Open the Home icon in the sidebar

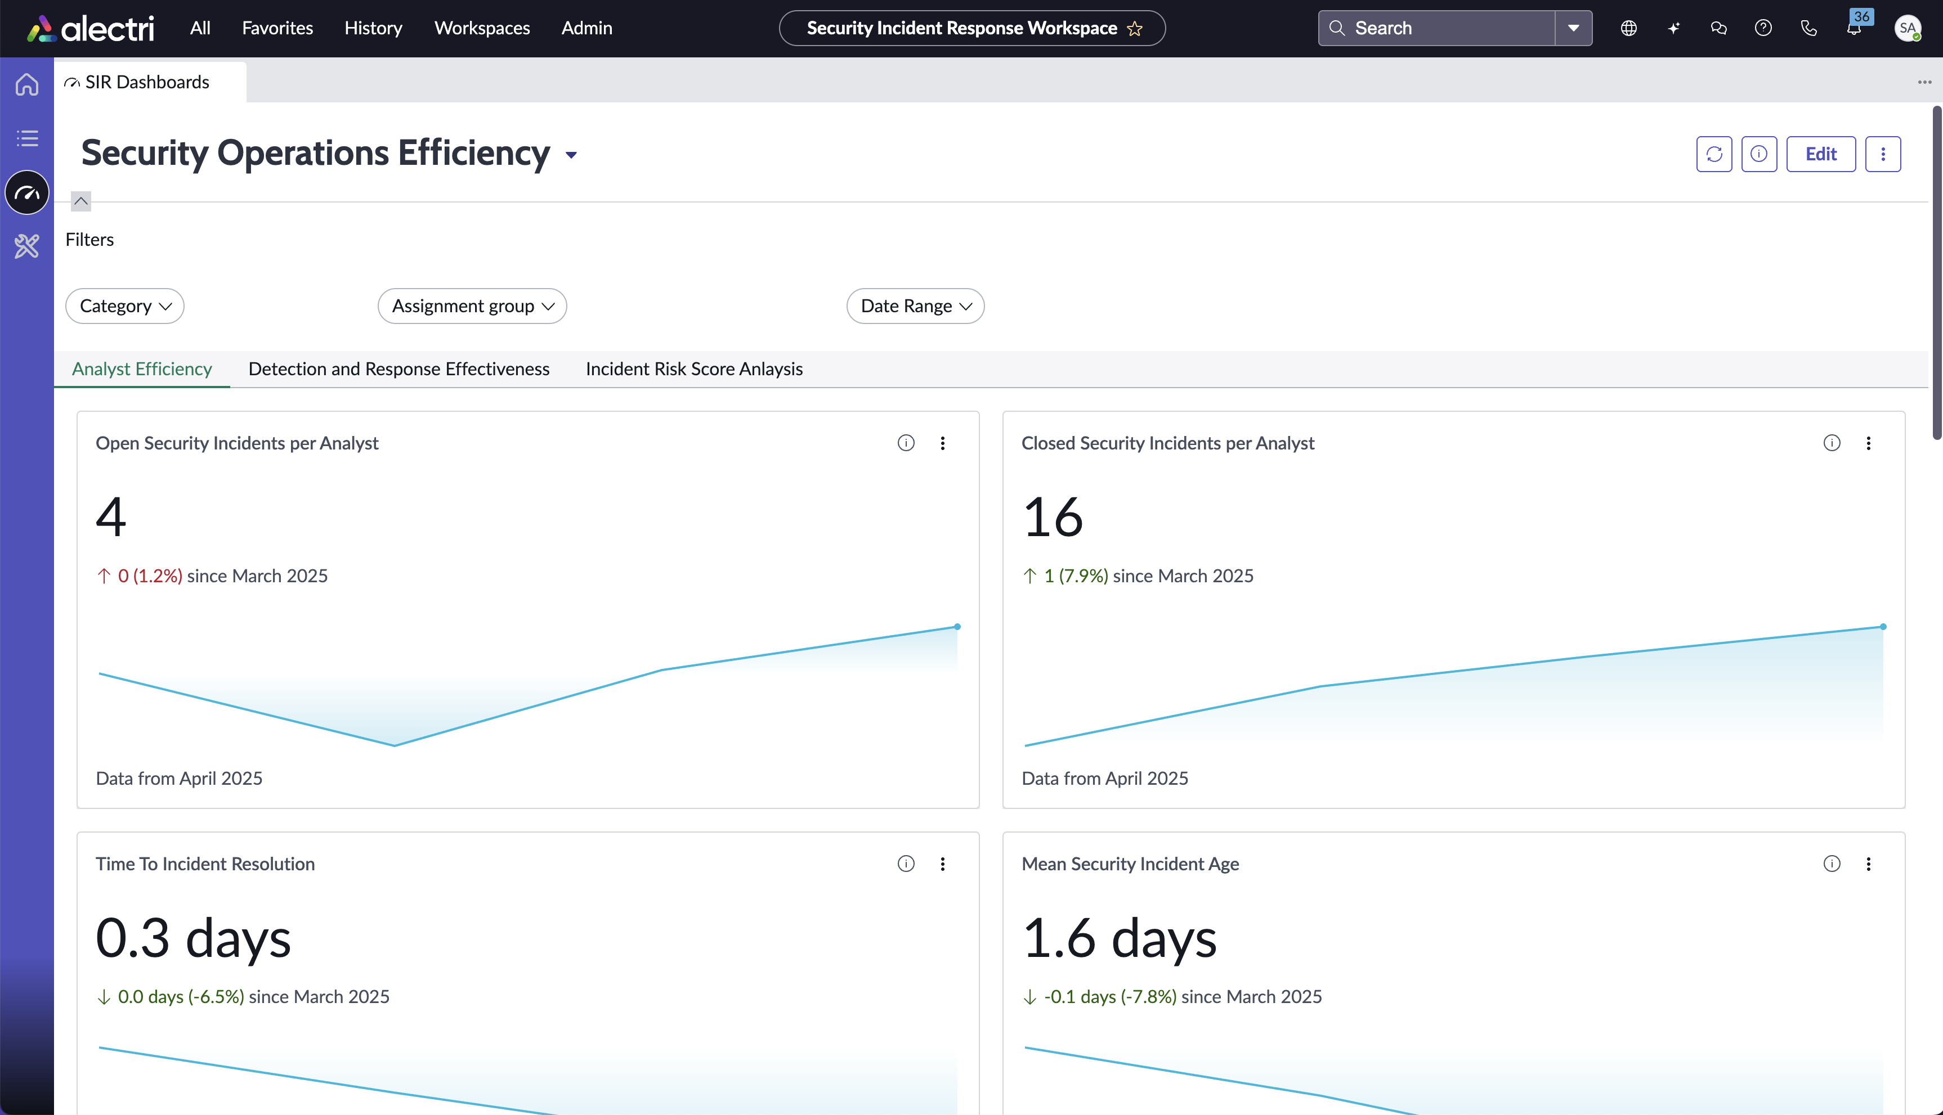[x=27, y=84]
